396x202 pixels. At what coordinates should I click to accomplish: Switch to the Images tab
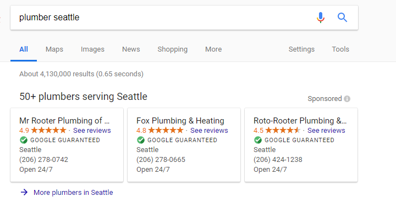[x=92, y=49]
